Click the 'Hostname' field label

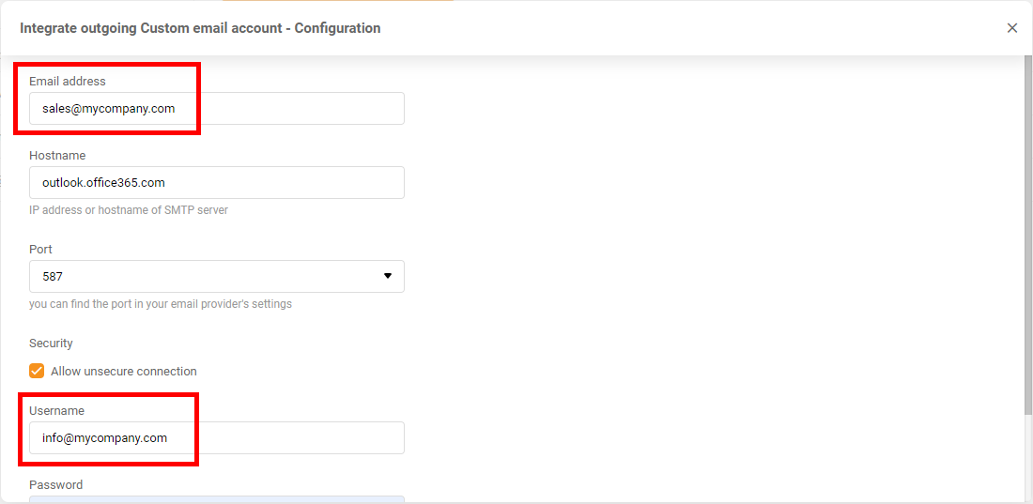[x=57, y=156]
